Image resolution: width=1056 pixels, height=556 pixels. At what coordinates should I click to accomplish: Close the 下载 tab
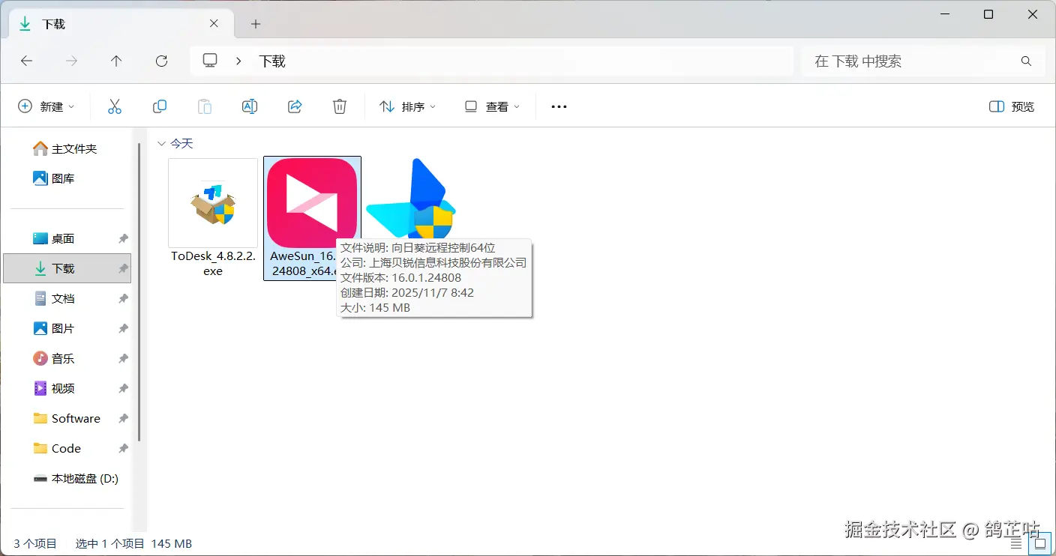[x=214, y=23]
